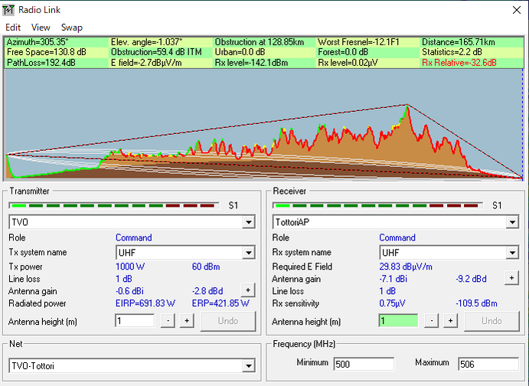This screenshot has height=386, width=529.
Task: Expand the Rx system name UHF dropdown
Action: click(x=512, y=253)
